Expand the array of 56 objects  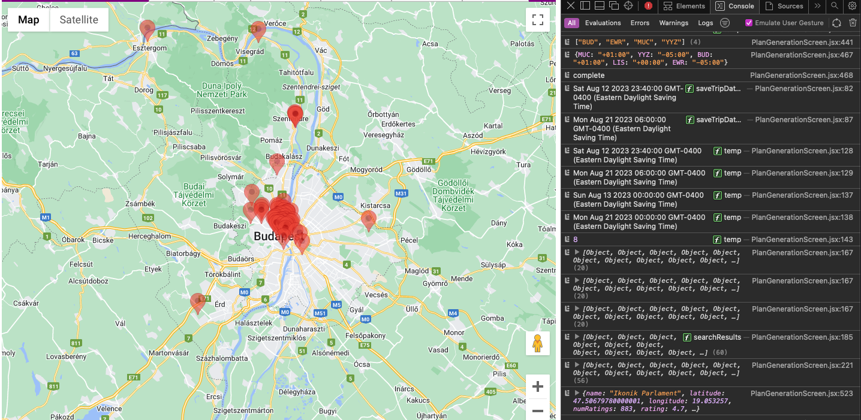pyautogui.click(x=577, y=365)
